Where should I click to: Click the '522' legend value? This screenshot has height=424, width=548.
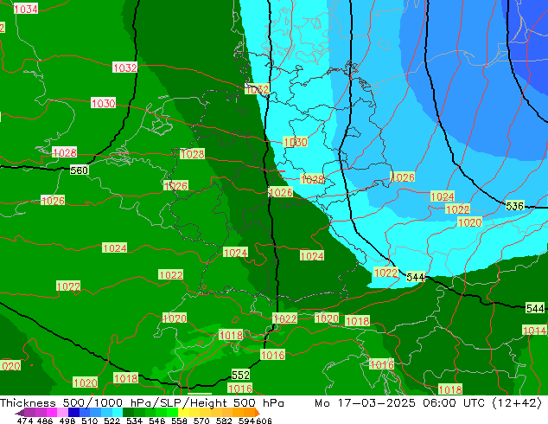point(112,421)
